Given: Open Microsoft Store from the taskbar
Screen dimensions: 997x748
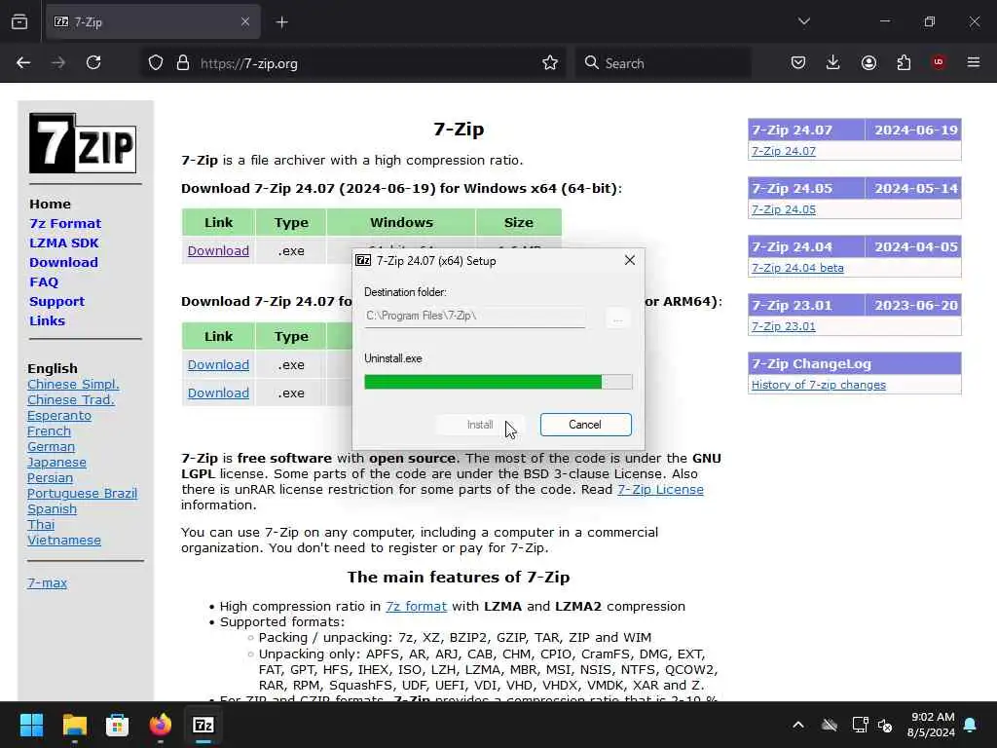Looking at the screenshot, I should (117, 725).
